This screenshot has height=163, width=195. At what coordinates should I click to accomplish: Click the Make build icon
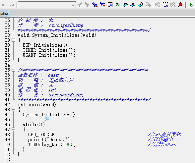[x=165, y=5]
